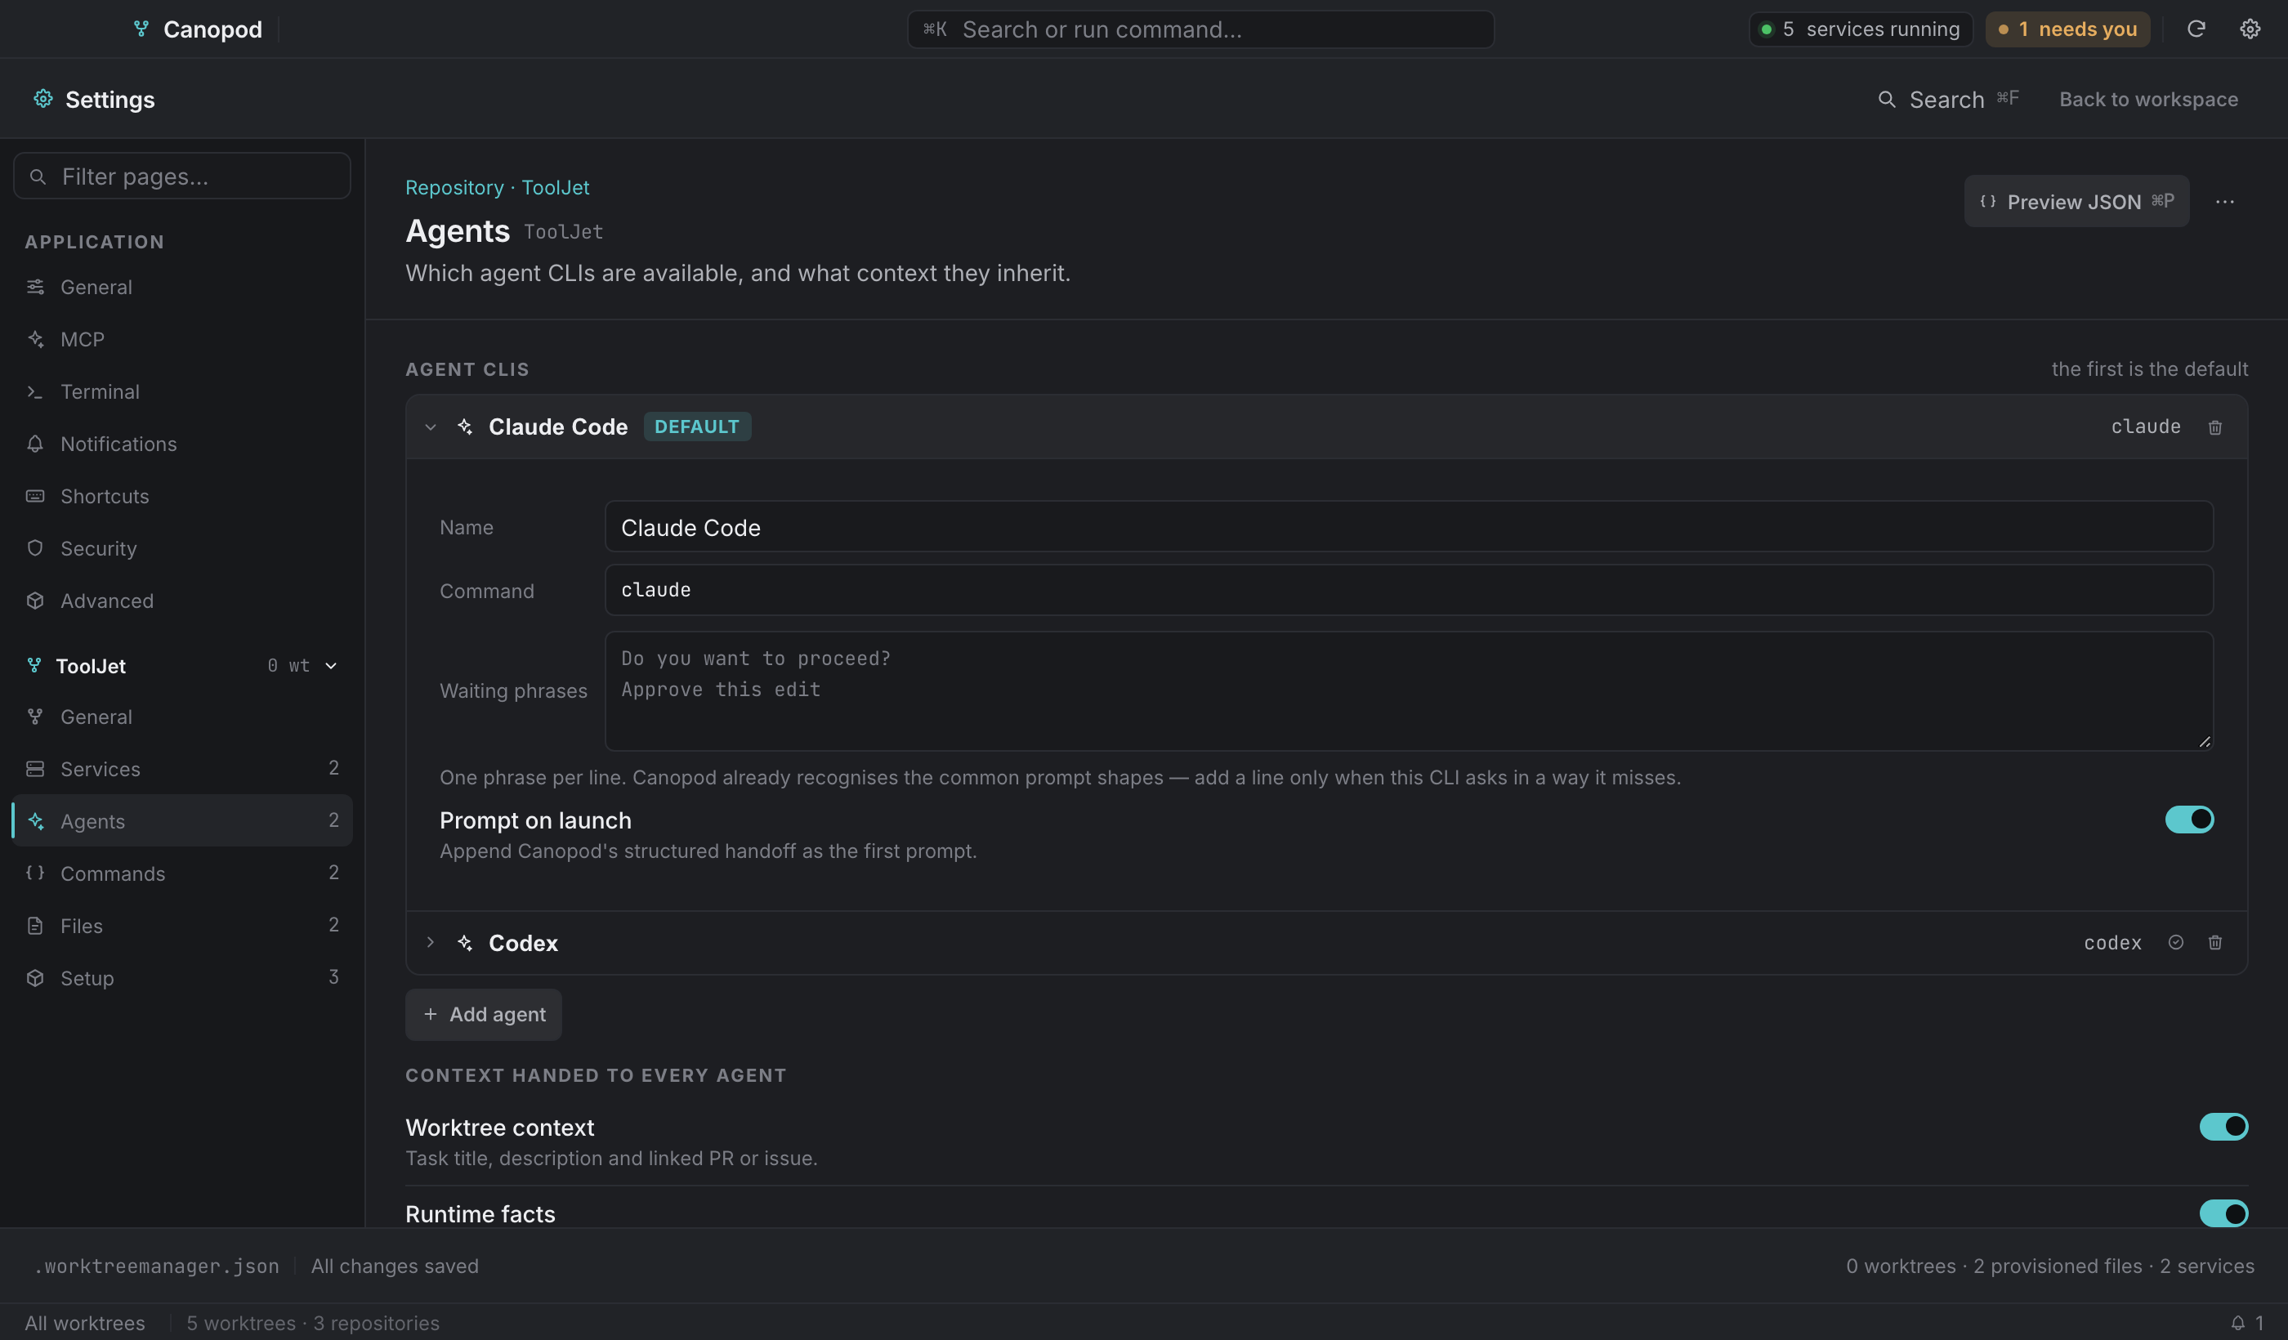Click the Search or run command box
This screenshot has width=2288, height=1340.
pos(1200,29)
